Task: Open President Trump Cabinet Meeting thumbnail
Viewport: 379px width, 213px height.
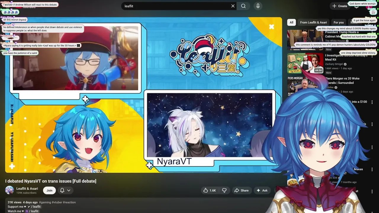Action: tap(305, 40)
